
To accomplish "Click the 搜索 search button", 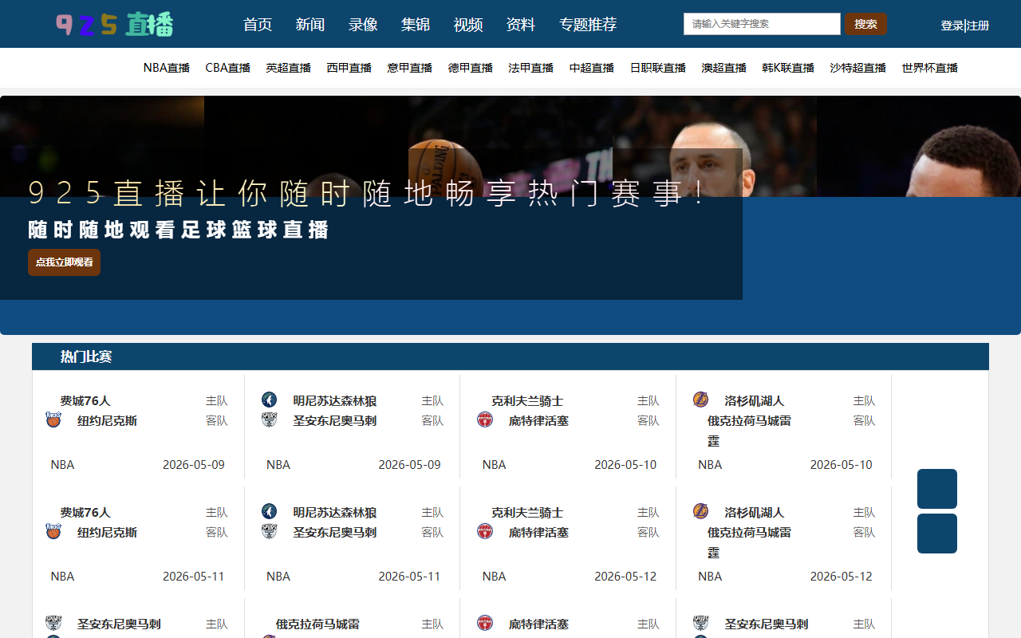I will (x=865, y=24).
